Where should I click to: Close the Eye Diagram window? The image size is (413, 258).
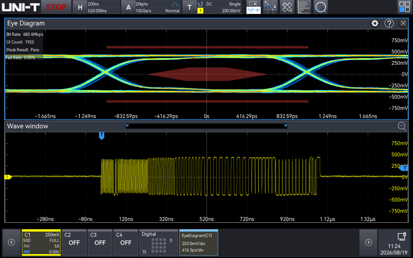coord(403,24)
